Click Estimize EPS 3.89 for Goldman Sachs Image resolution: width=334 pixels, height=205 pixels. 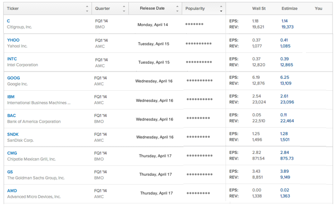[x=284, y=171]
